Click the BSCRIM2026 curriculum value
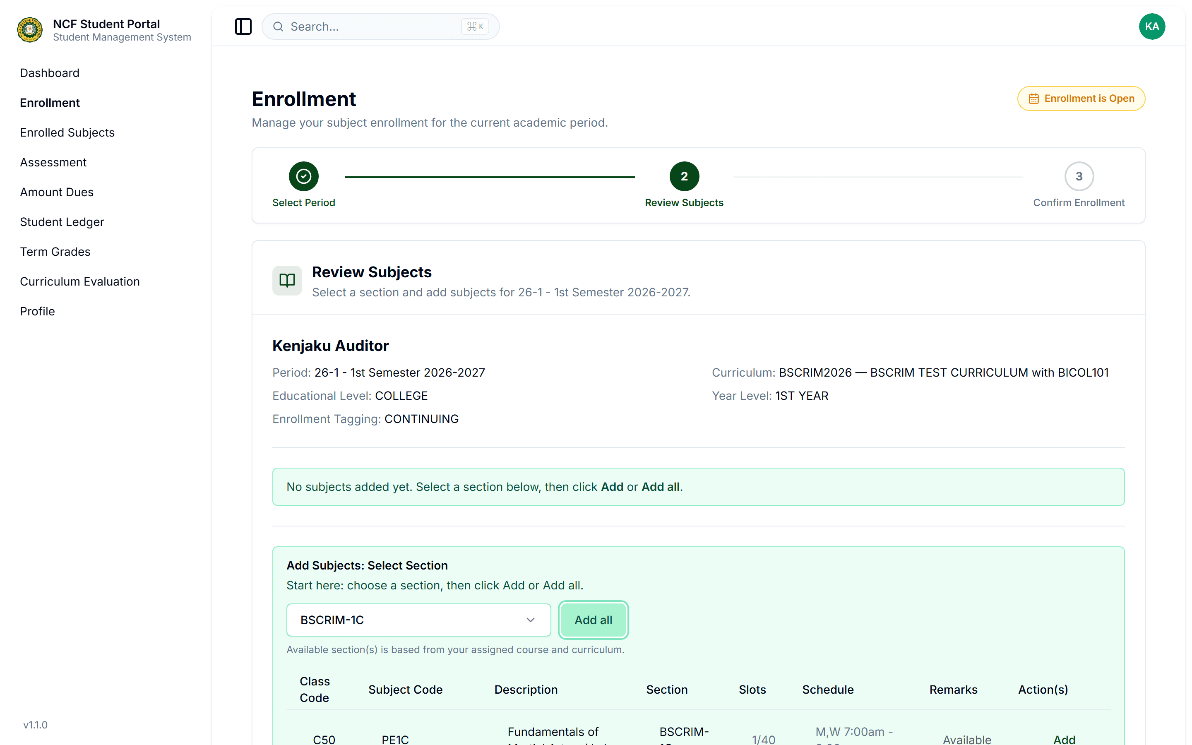Viewport: 1192px width, 745px height. (943, 372)
